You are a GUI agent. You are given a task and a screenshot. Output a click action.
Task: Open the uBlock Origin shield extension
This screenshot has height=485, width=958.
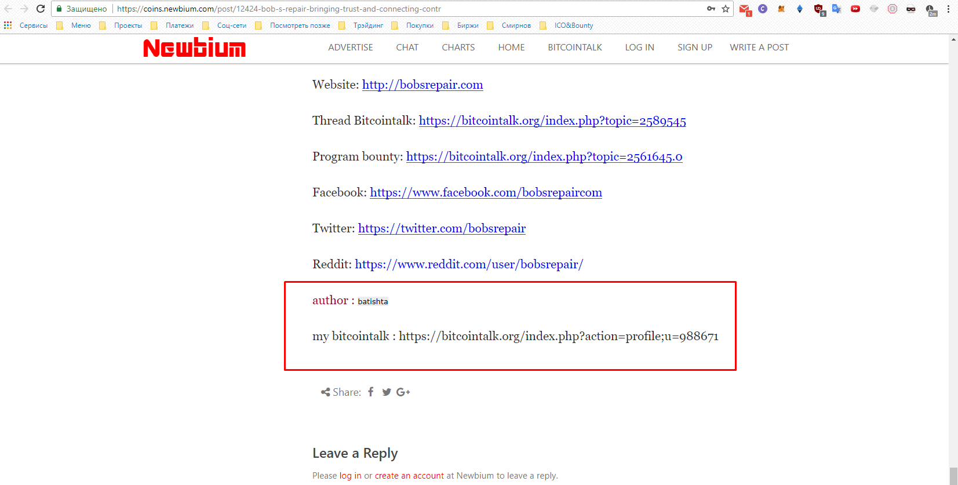tap(819, 9)
